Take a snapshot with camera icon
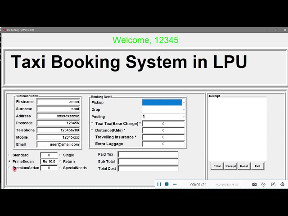Viewport: 288px width, 216px height. pyautogui.click(x=254, y=184)
